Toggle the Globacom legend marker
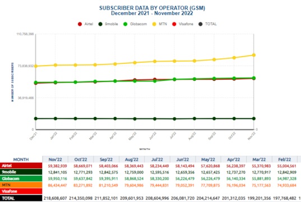 tap(126, 24)
